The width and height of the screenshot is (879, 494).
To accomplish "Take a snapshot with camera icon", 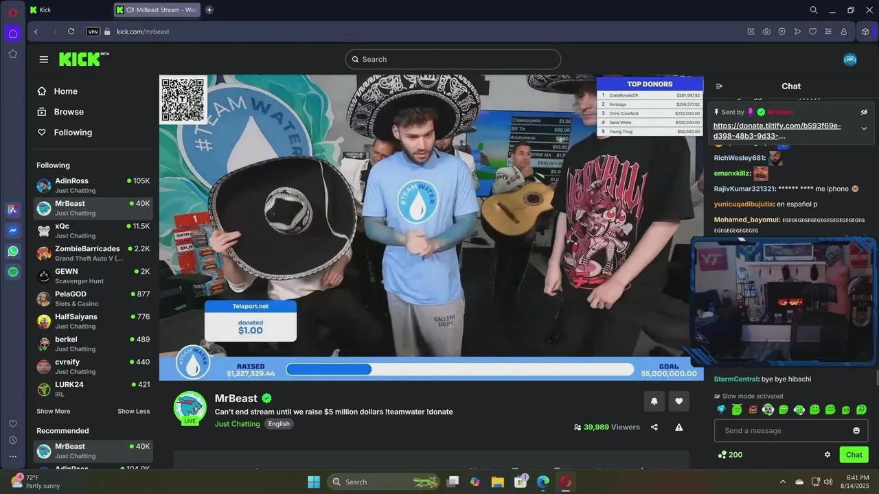I will pos(766,32).
